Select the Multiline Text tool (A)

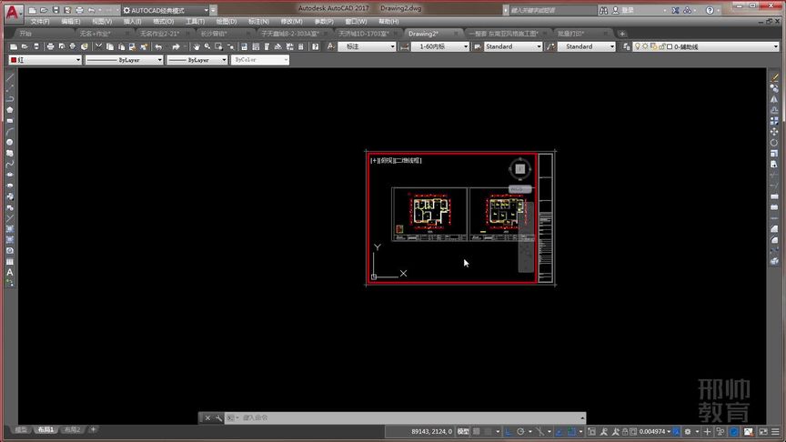point(9,273)
